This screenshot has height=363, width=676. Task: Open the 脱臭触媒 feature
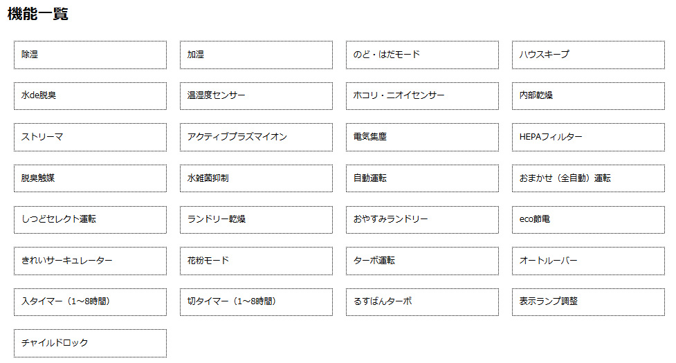point(90,178)
